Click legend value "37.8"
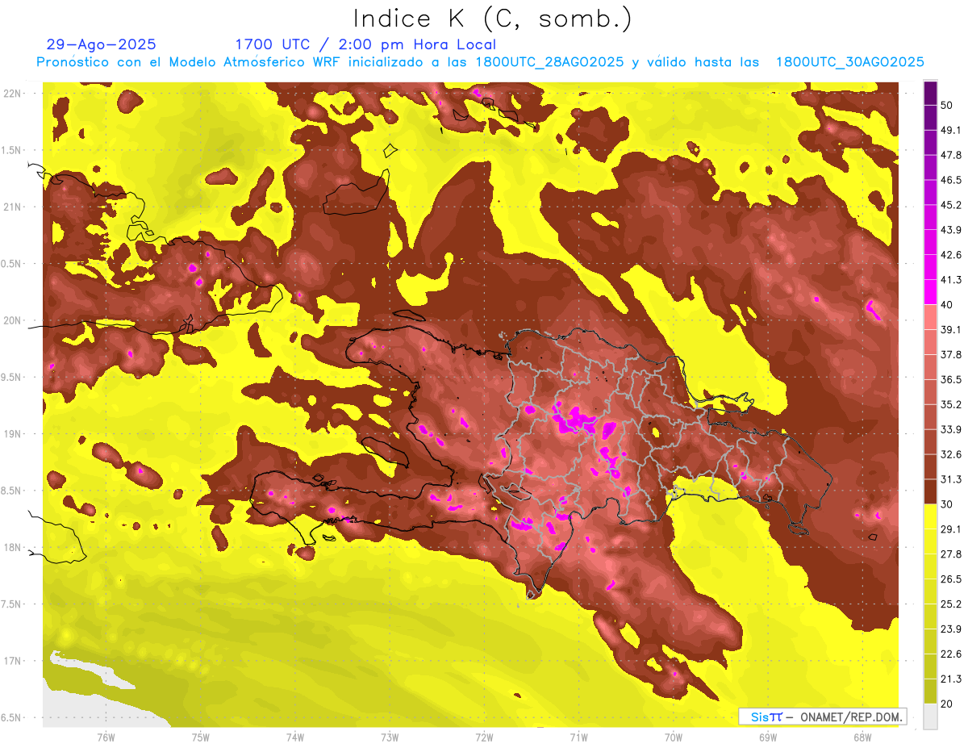Image resolution: width=968 pixels, height=748 pixels. pos(950,354)
